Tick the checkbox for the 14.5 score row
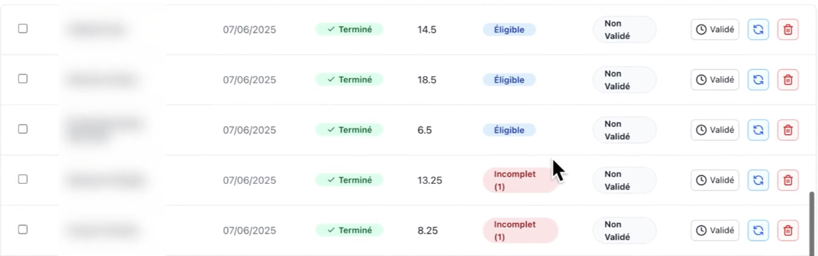The image size is (818, 256). [23, 28]
